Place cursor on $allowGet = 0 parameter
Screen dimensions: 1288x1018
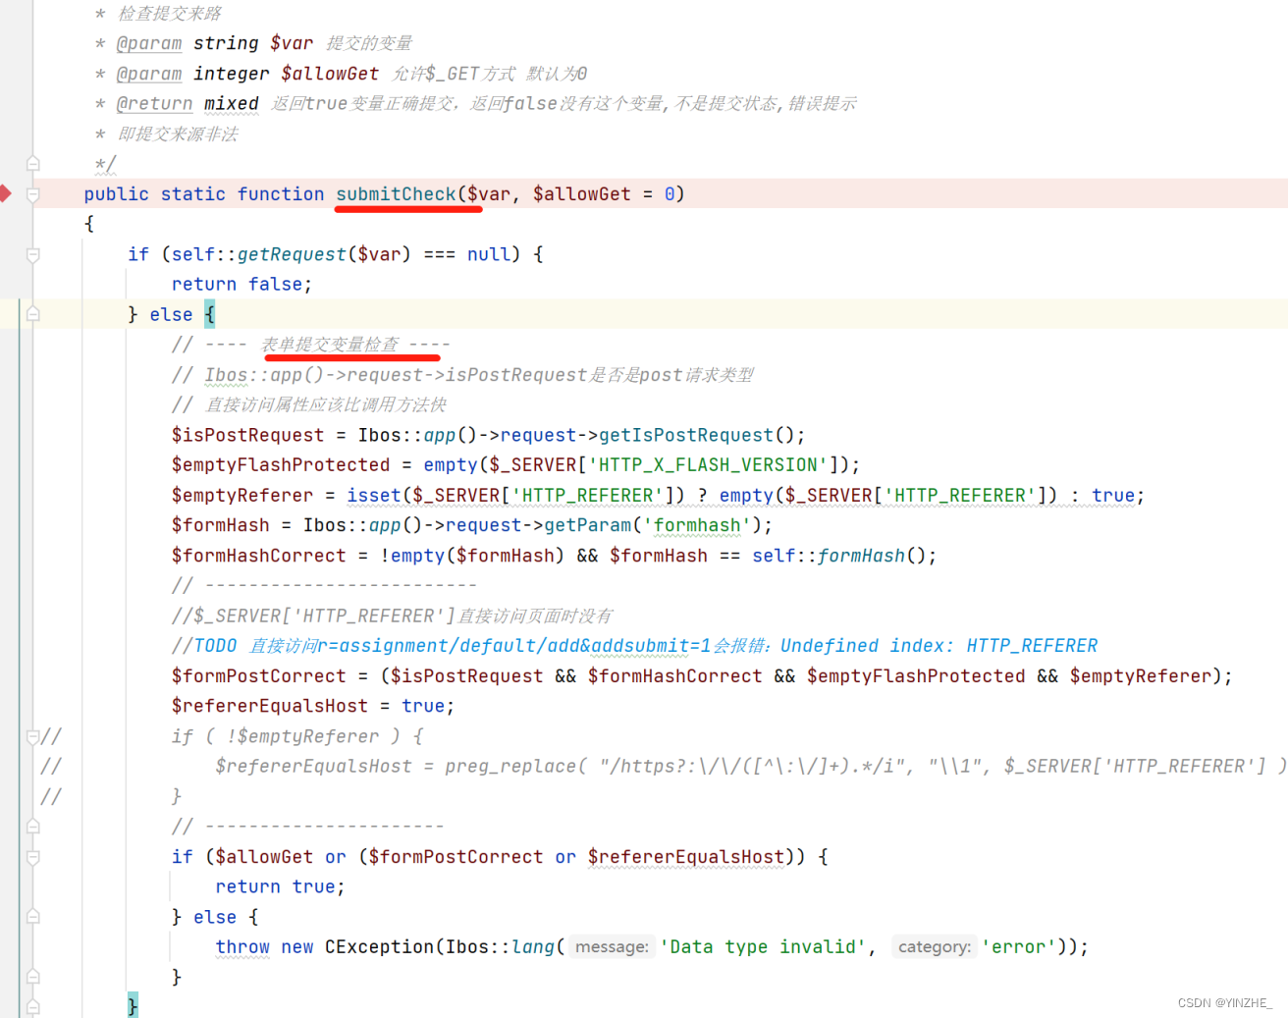pyautogui.click(x=604, y=194)
